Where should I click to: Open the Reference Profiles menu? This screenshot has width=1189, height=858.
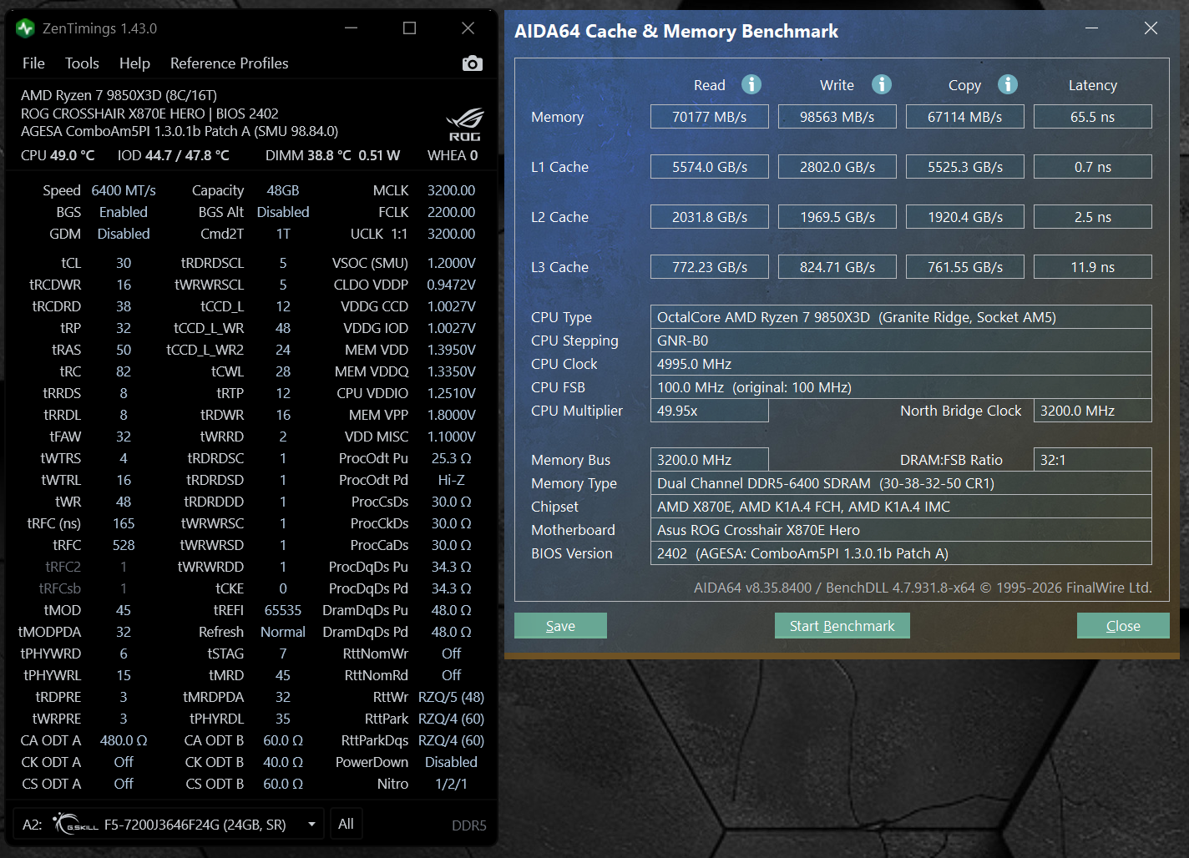coord(230,63)
